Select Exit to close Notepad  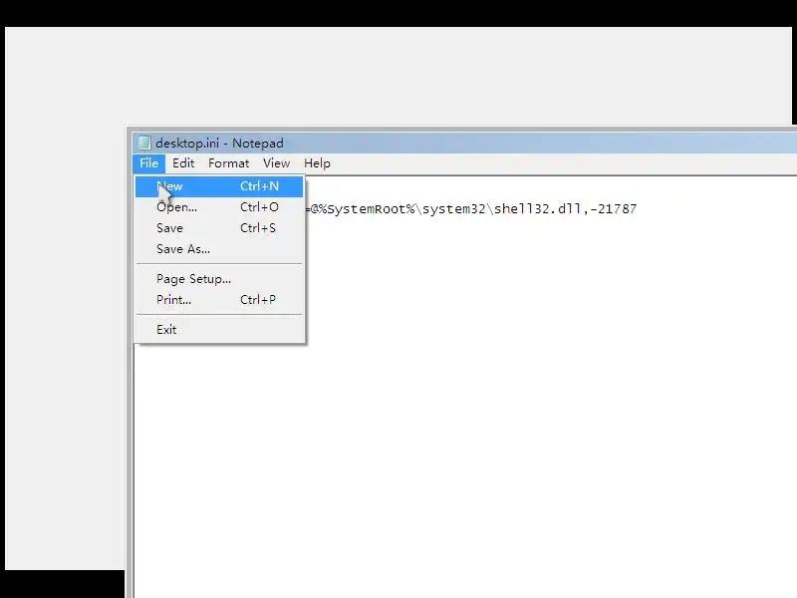click(x=219, y=330)
